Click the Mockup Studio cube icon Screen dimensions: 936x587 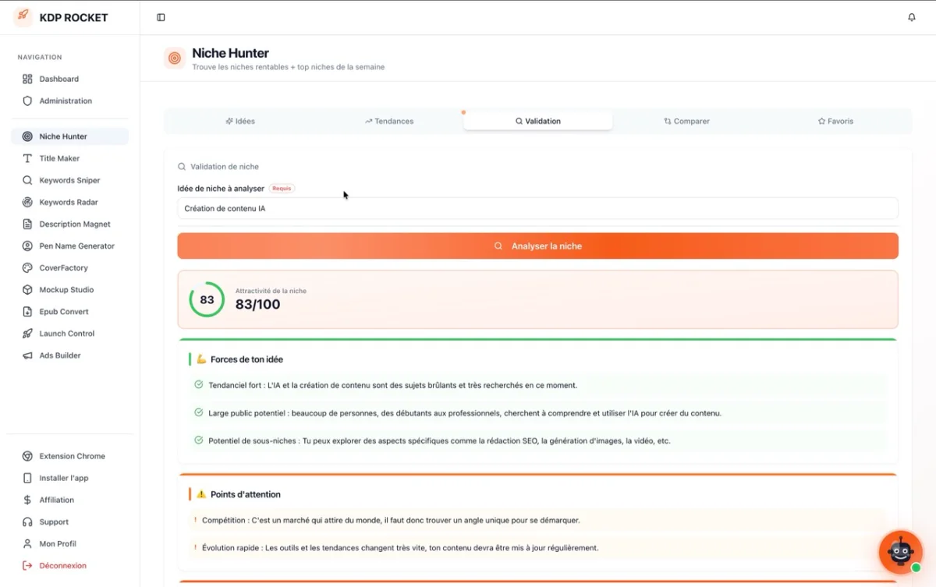pos(27,289)
